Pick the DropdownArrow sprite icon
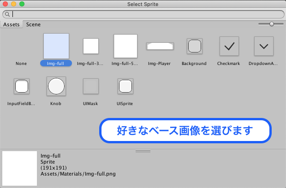This screenshot has height=188, width=286. (264, 46)
